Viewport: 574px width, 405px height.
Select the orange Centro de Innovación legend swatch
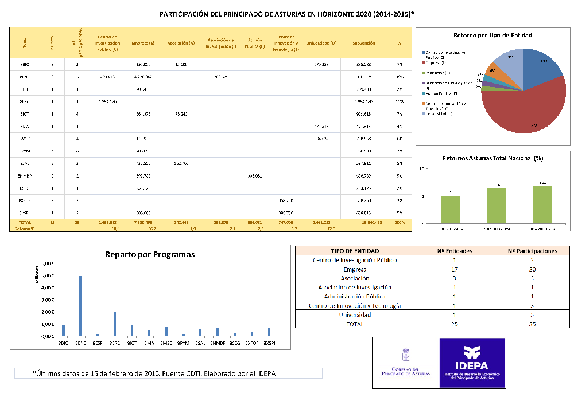coord(423,104)
